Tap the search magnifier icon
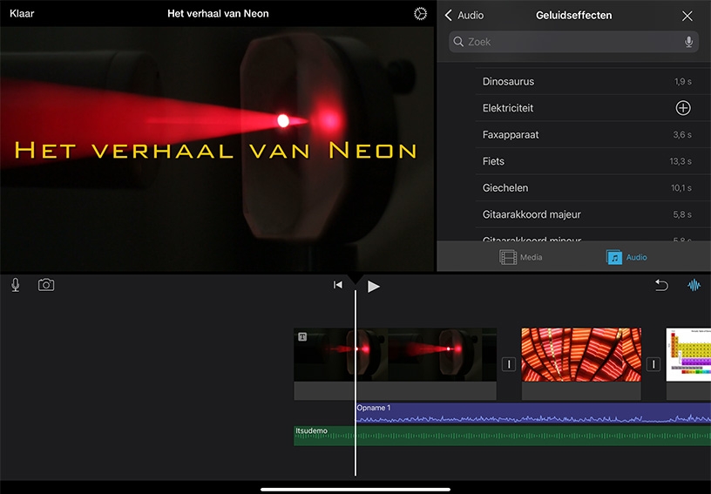Image resolution: width=711 pixels, height=494 pixels. (x=458, y=42)
